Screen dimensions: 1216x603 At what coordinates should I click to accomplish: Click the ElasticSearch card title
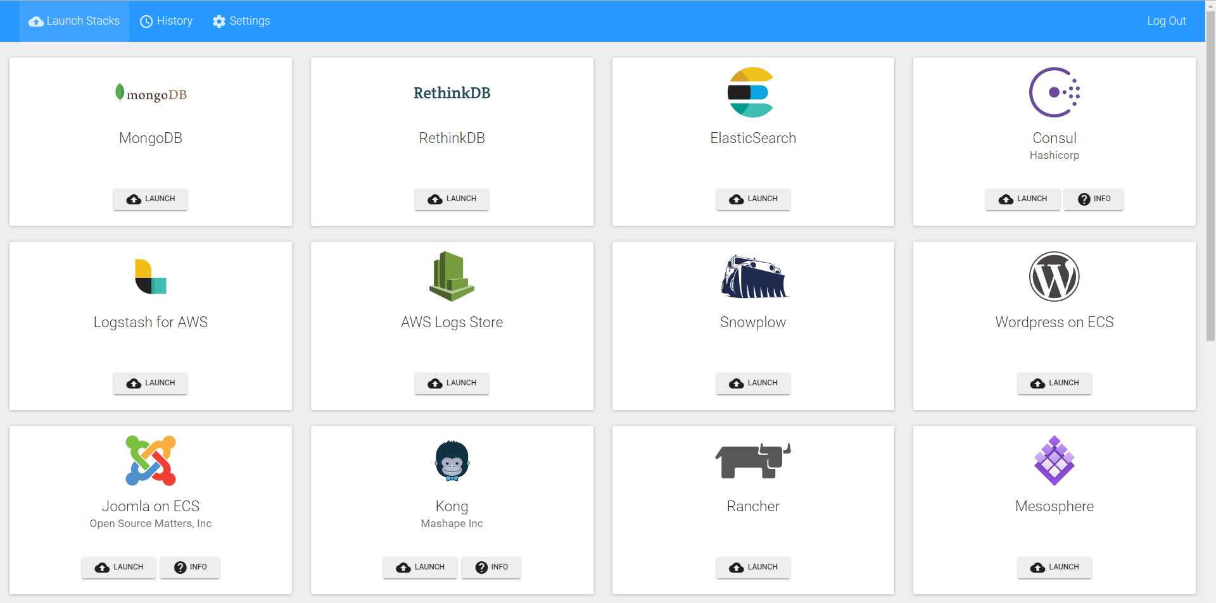(753, 138)
